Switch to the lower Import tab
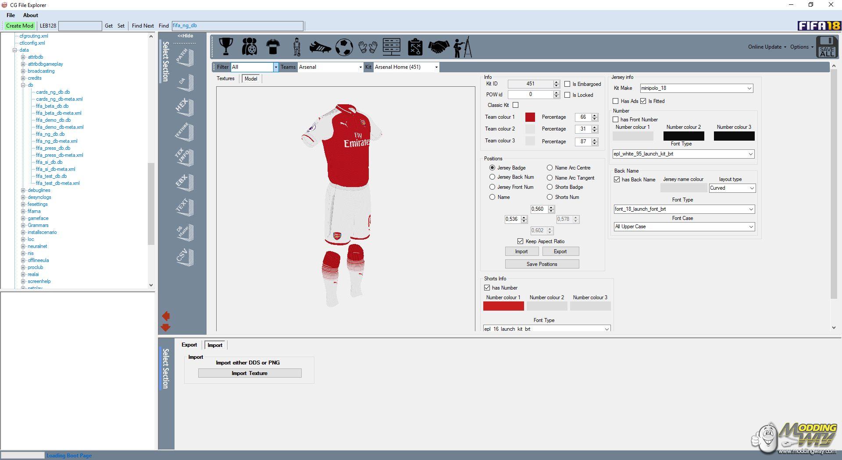This screenshot has width=842, height=460. [x=215, y=345]
